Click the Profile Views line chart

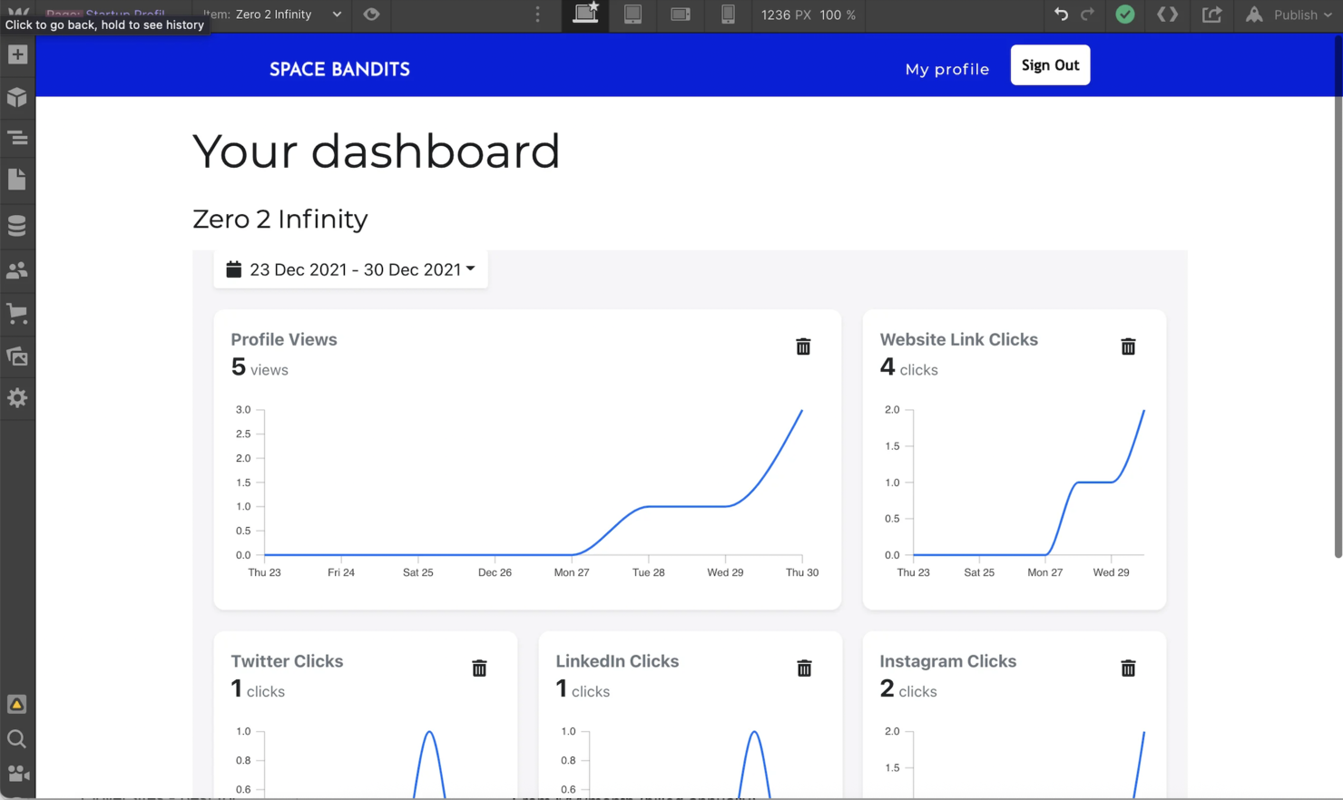527,492
